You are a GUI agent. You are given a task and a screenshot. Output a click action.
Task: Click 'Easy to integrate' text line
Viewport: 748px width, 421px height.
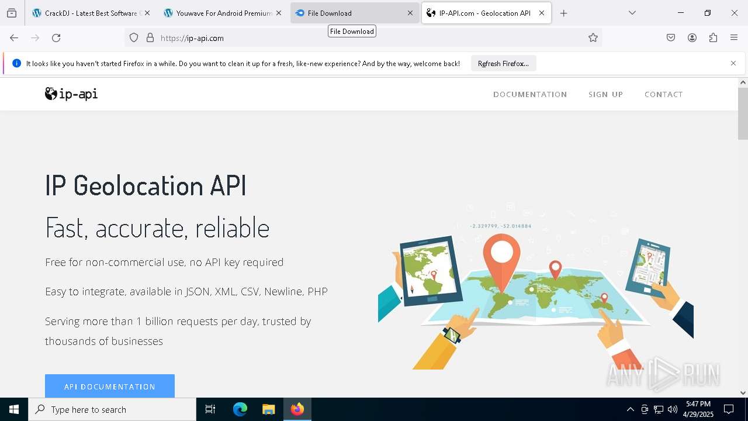click(x=186, y=291)
